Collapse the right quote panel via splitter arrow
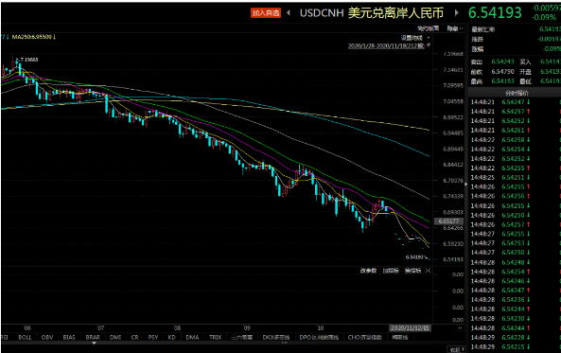This screenshot has height=353, width=561. point(465,185)
